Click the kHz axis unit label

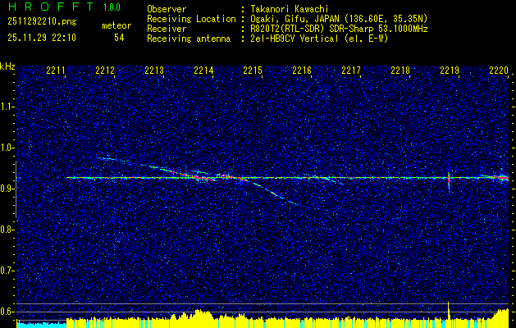pyautogui.click(x=7, y=66)
